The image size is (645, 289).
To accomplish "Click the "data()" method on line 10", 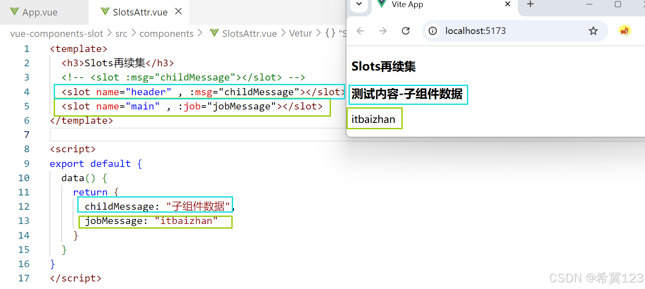I will tap(79, 178).
